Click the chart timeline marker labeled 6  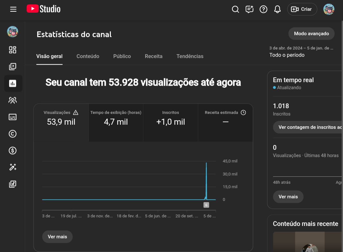pos(206,205)
